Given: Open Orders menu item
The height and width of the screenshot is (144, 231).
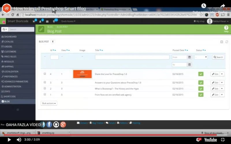Looking at the screenshot, I should tap(18, 47).
